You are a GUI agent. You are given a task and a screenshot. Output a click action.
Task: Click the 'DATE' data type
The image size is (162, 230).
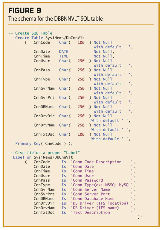click(64, 52)
